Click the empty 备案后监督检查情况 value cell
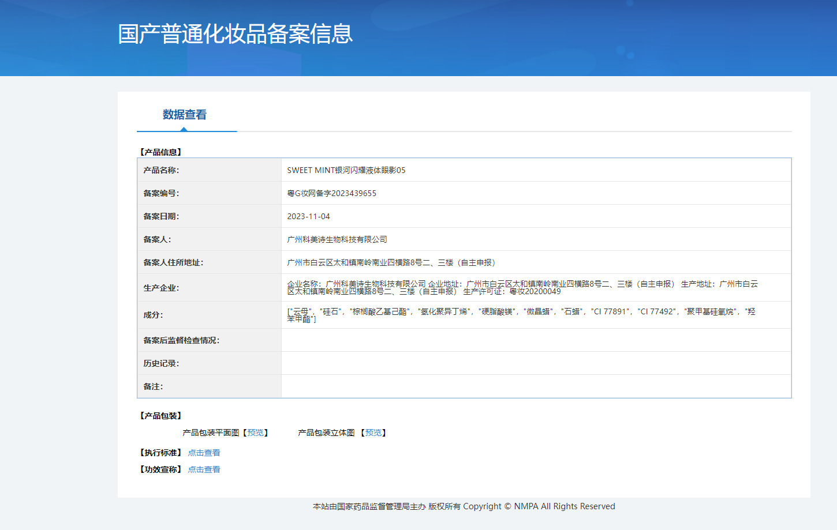837x530 pixels. [x=536, y=340]
